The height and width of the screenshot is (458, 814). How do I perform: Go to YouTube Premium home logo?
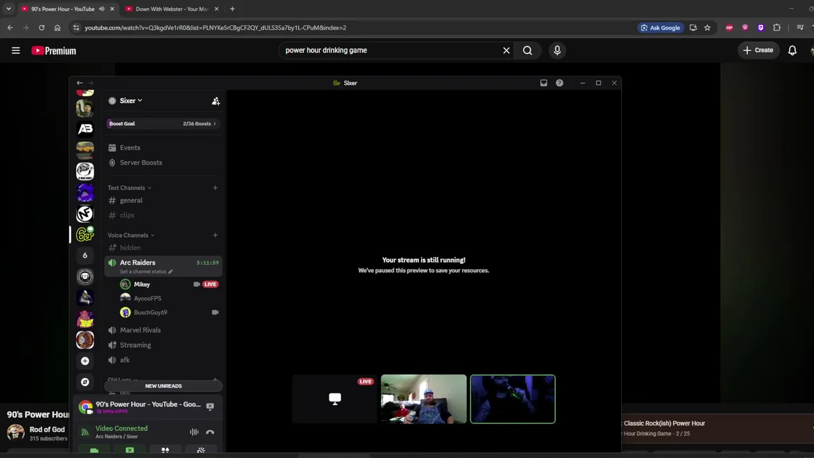point(53,51)
